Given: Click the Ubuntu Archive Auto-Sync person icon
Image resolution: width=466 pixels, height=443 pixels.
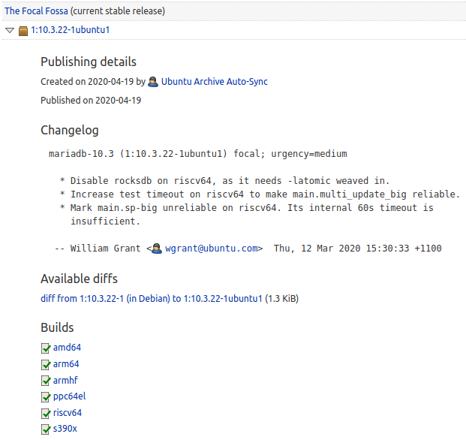Looking at the screenshot, I should click(153, 82).
